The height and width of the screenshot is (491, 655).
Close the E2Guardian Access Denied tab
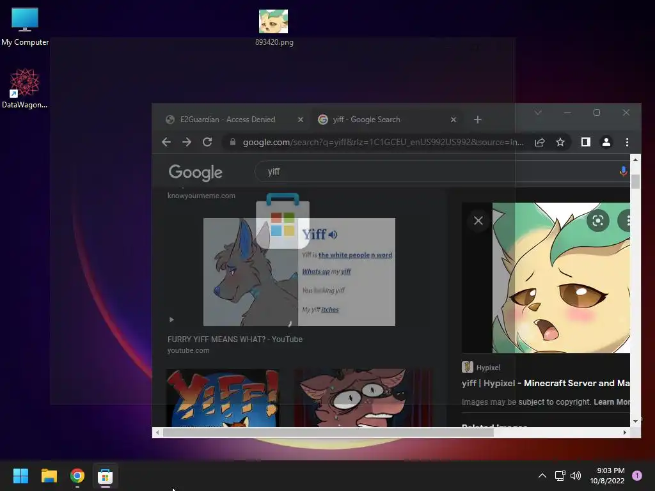point(301,120)
